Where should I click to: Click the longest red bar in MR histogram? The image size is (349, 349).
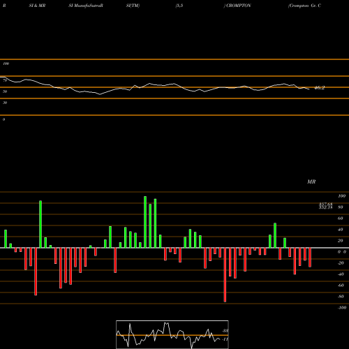[x=225, y=275]
